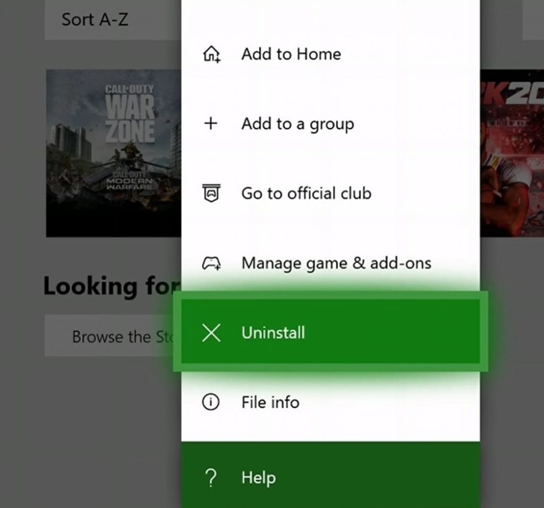Select the question mark icon next to Help
Screen dimensions: 544x508
[211, 477]
